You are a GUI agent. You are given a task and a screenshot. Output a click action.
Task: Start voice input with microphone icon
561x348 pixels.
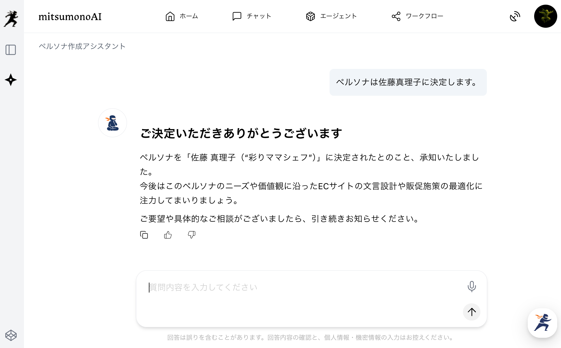point(471,286)
